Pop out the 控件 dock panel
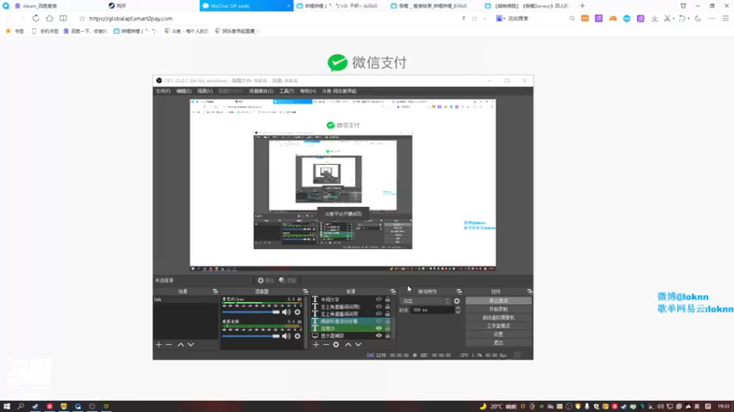734x412 pixels. [529, 291]
